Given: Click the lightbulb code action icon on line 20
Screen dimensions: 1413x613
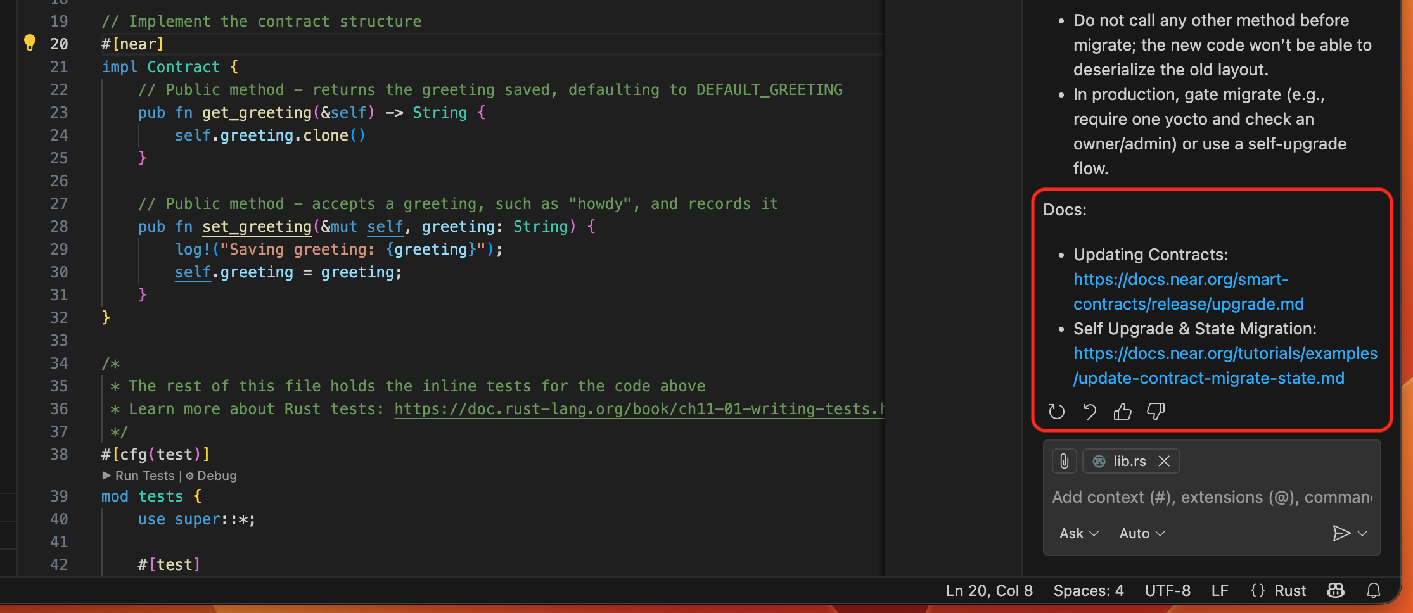Looking at the screenshot, I should pyautogui.click(x=29, y=43).
